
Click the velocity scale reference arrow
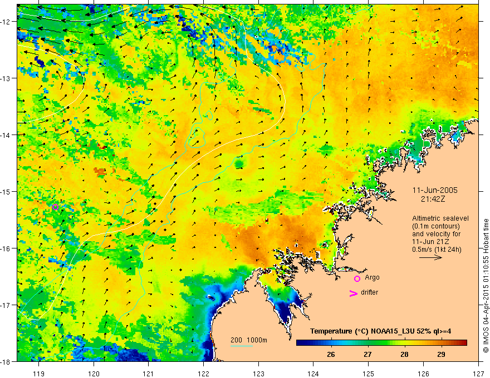(x=430, y=257)
